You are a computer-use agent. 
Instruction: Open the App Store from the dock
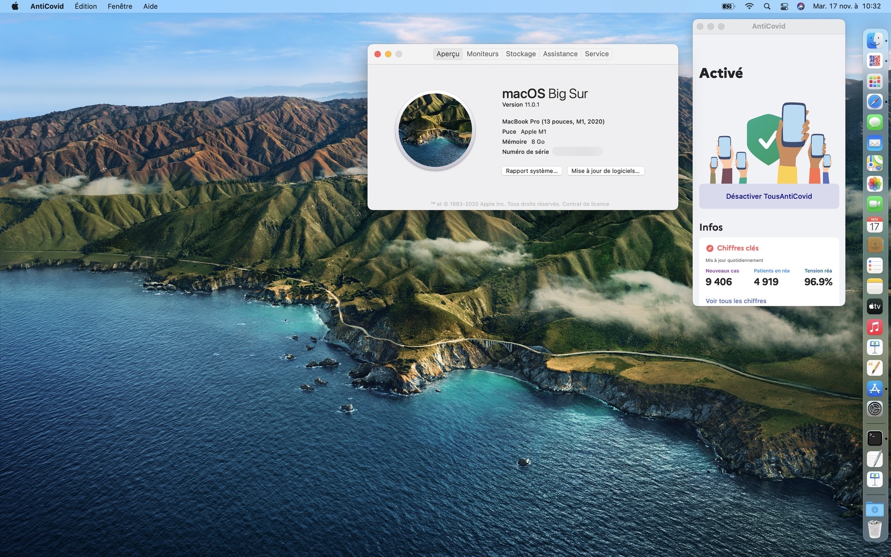pos(874,389)
